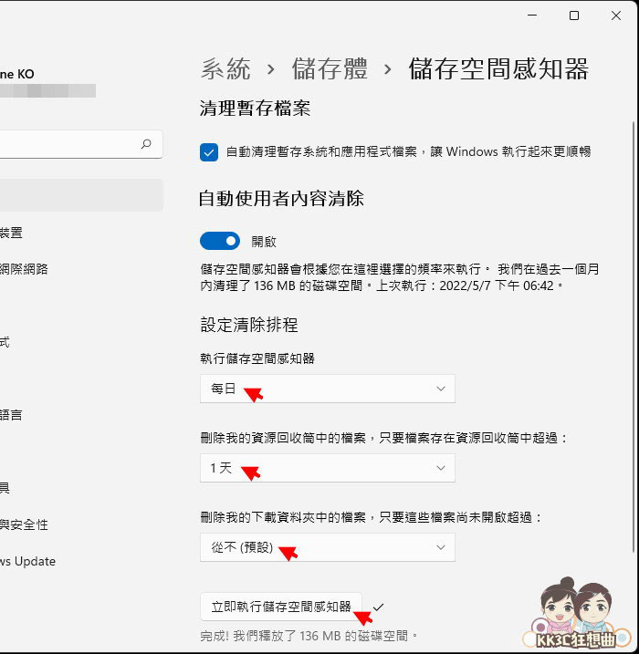This screenshot has height=654, width=639.
Task: Expand the recycle bin dropdown showing 1 天
Action: pyautogui.click(x=327, y=468)
